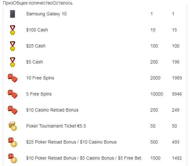Select the $100 Cash prize label
Image resolution: width=191 pixels, height=166 pixels.
point(37,30)
